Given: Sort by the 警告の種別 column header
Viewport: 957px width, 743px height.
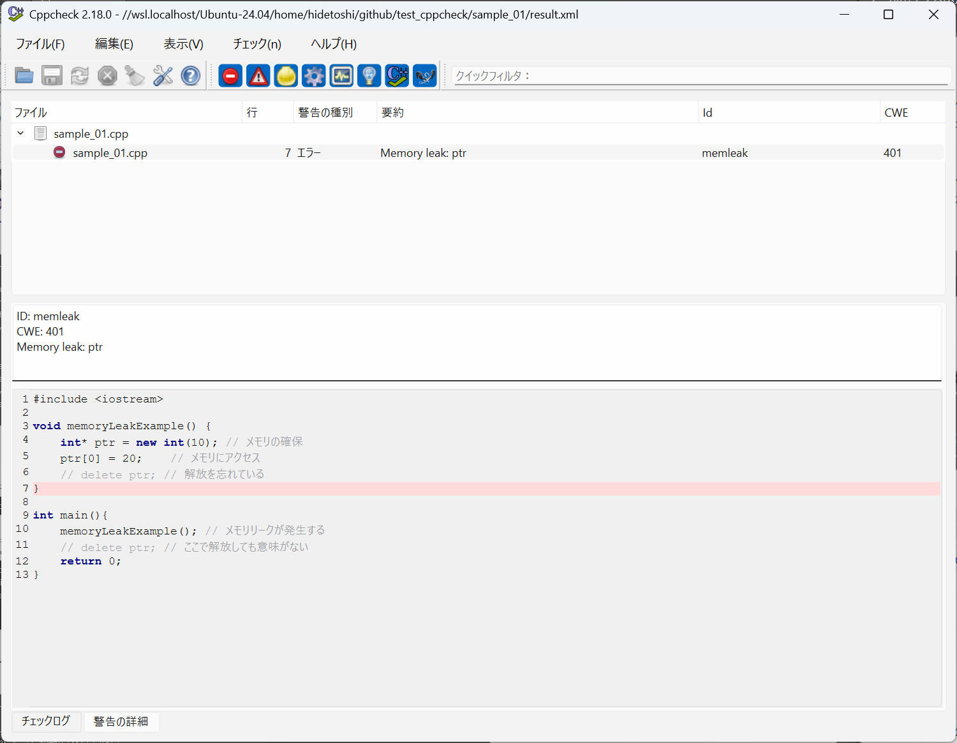Looking at the screenshot, I should 336,112.
